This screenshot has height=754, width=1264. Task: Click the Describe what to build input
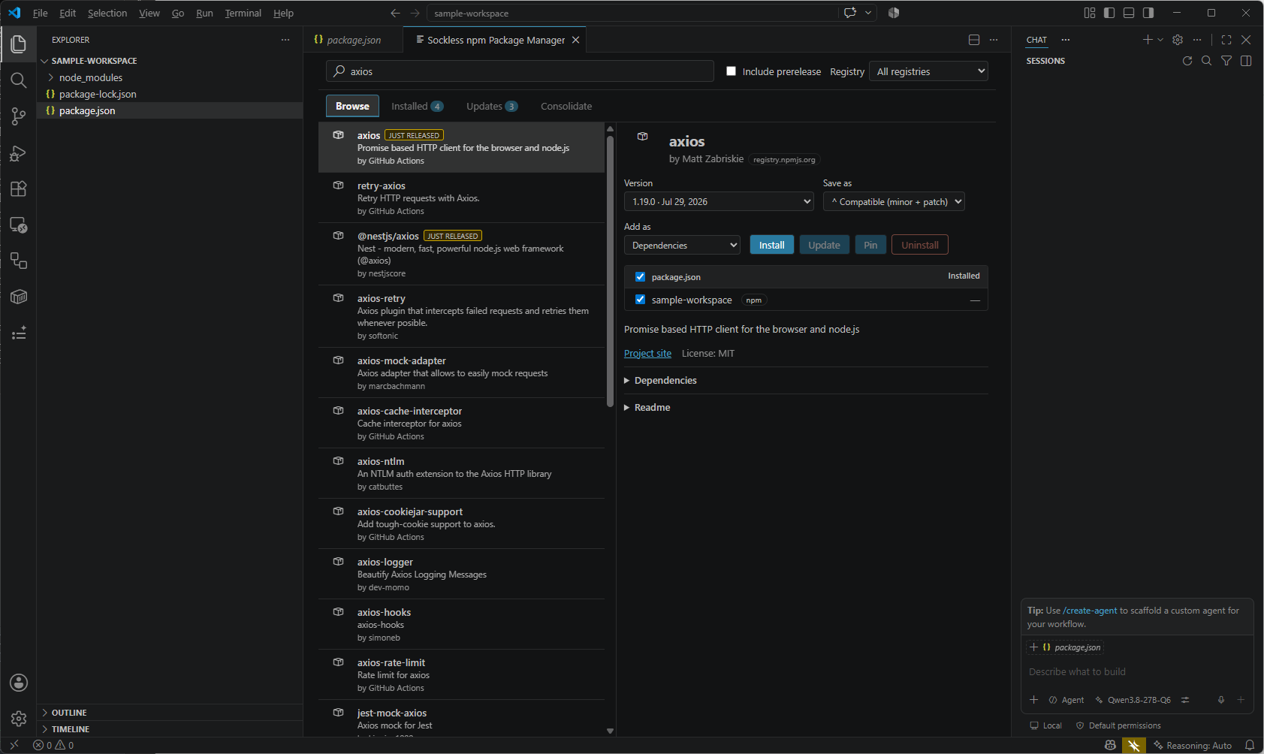(x=1136, y=671)
